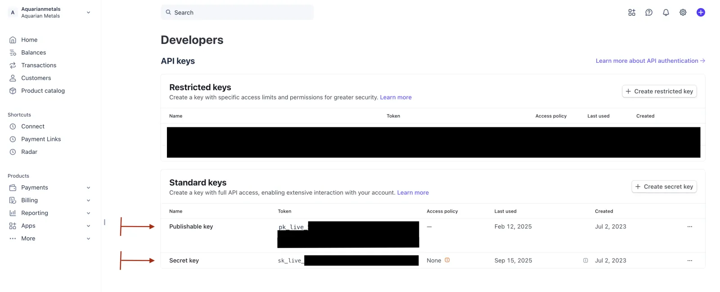Click Learn more under Restricted keys
The image size is (720, 292).
pos(396,97)
